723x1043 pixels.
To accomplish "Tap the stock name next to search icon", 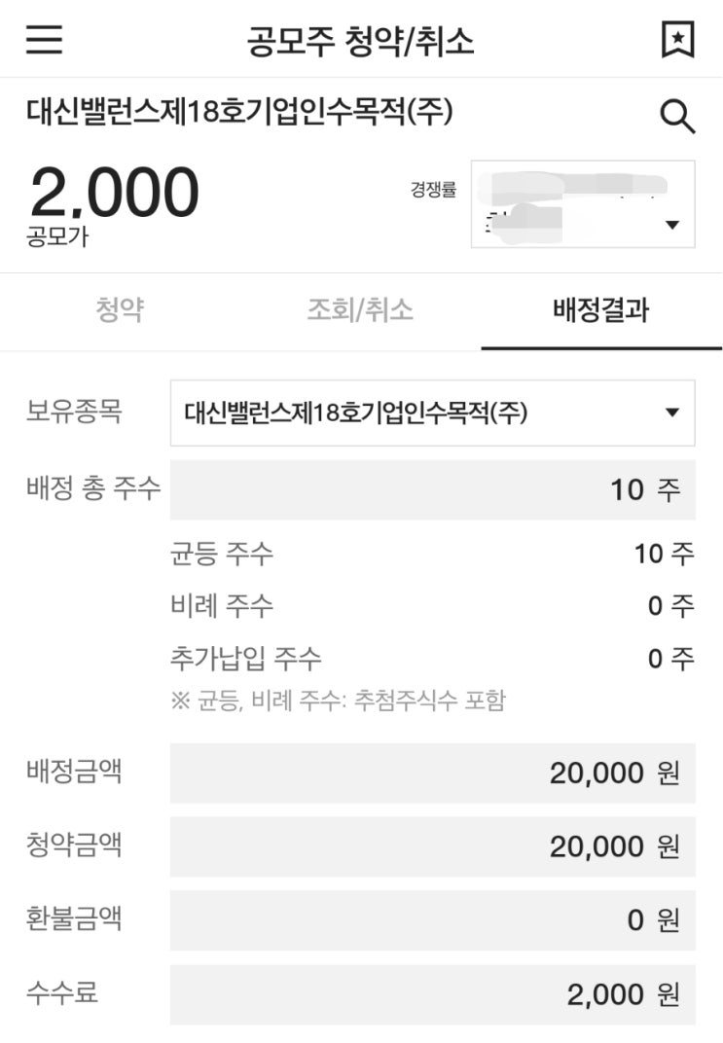I will [x=239, y=114].
